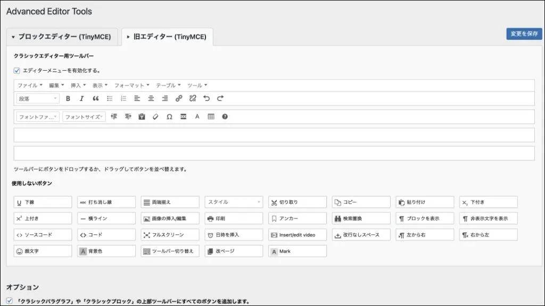
Task: Select the 顔文字 emoticon button
Action: (x=43, y=251)
